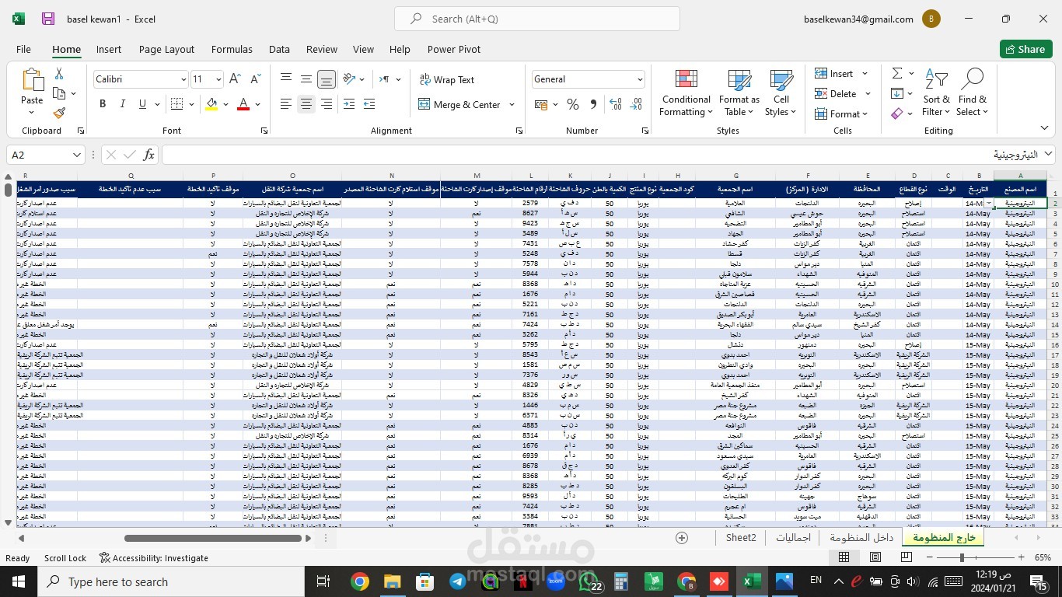Image resolution: width=1062 pixels, height=597 pixels.
Task: Switch to Page Layout view icon
Action: click(875, 557)
